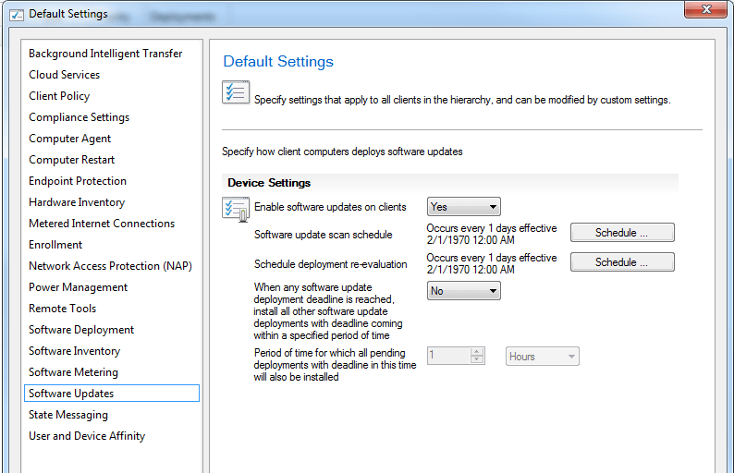Open Power Management settings
Screen dimensions: 734x473
[x=78, y=287]
